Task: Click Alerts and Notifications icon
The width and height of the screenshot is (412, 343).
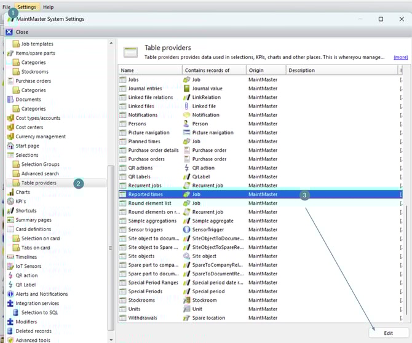Action: 10,294
